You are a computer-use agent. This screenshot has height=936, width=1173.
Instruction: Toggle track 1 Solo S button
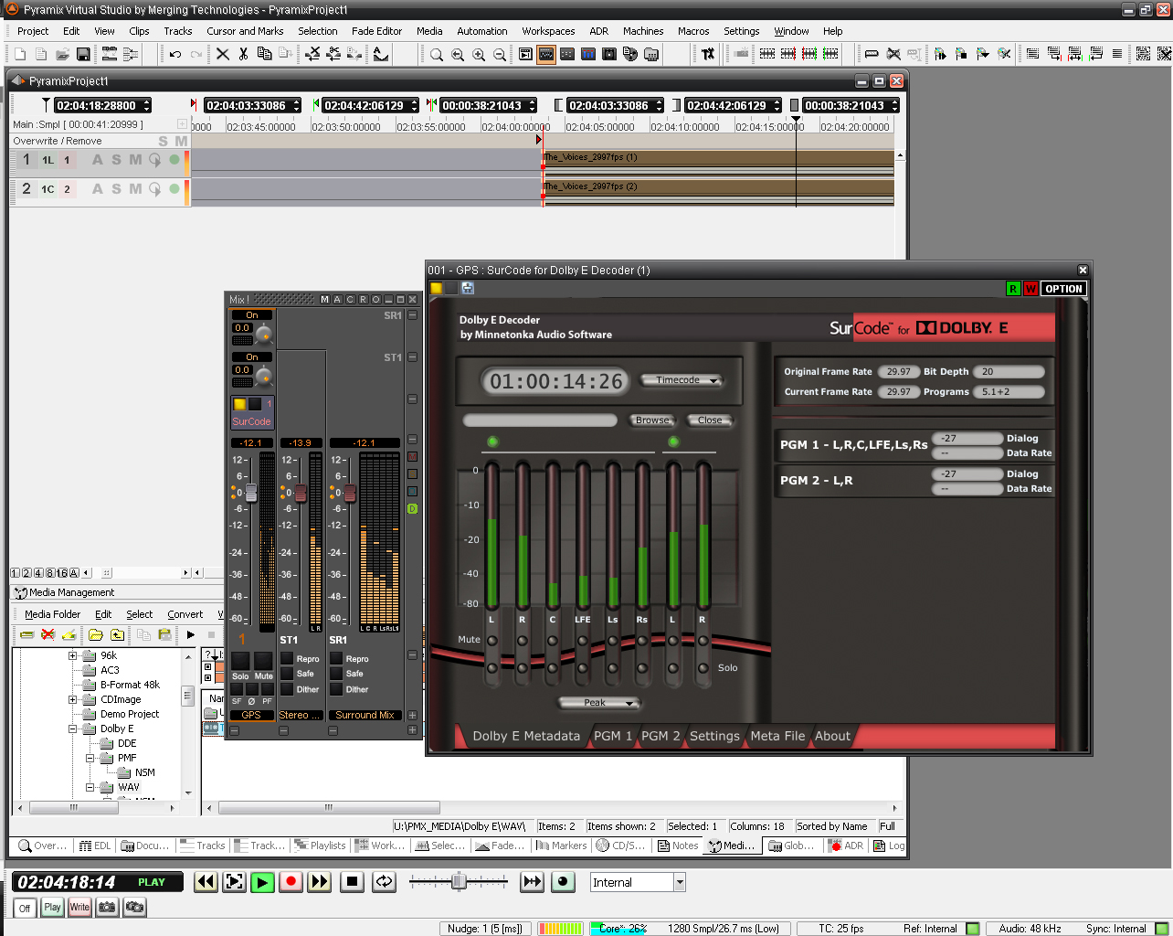116,160
